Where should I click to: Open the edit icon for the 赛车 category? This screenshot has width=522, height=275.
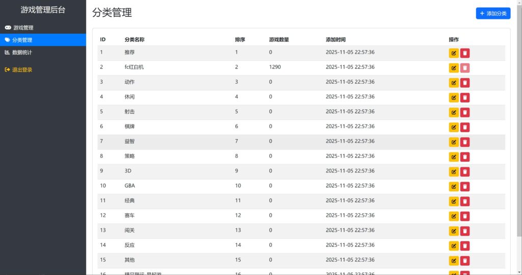click(454, 216)
